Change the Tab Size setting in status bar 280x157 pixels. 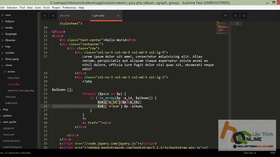[x=250, y=153]
